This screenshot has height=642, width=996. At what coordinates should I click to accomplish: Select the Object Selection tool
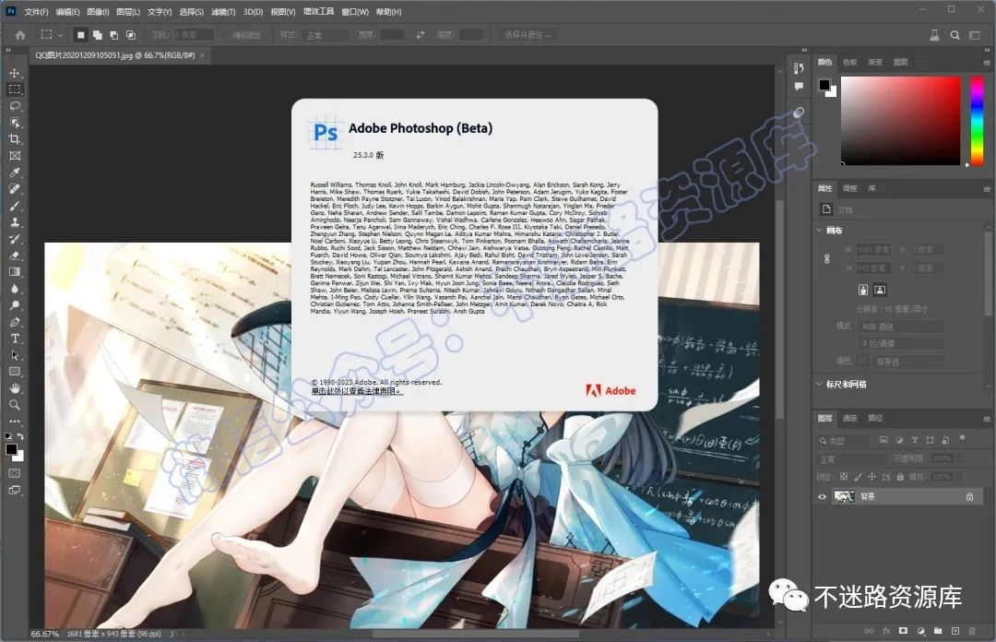[x=15, y=123]
